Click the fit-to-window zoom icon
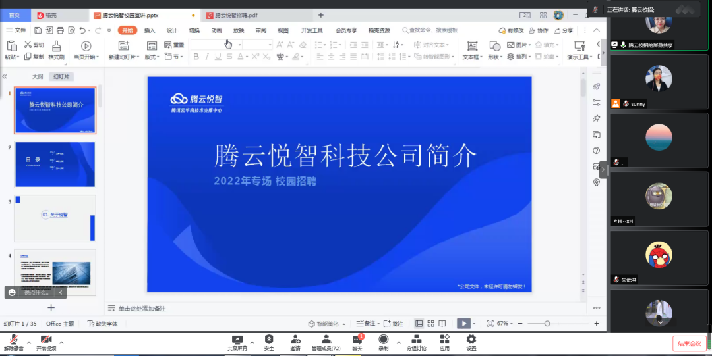This screenshot has width=712, height=356. pyautogui.click(x=490, y=323)
